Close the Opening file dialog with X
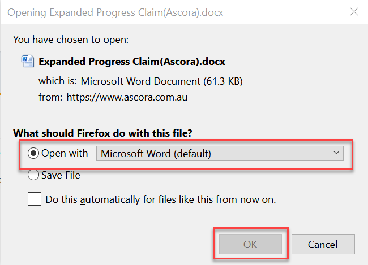Screen dimensions: 368x265 click(x=354, y=11)
